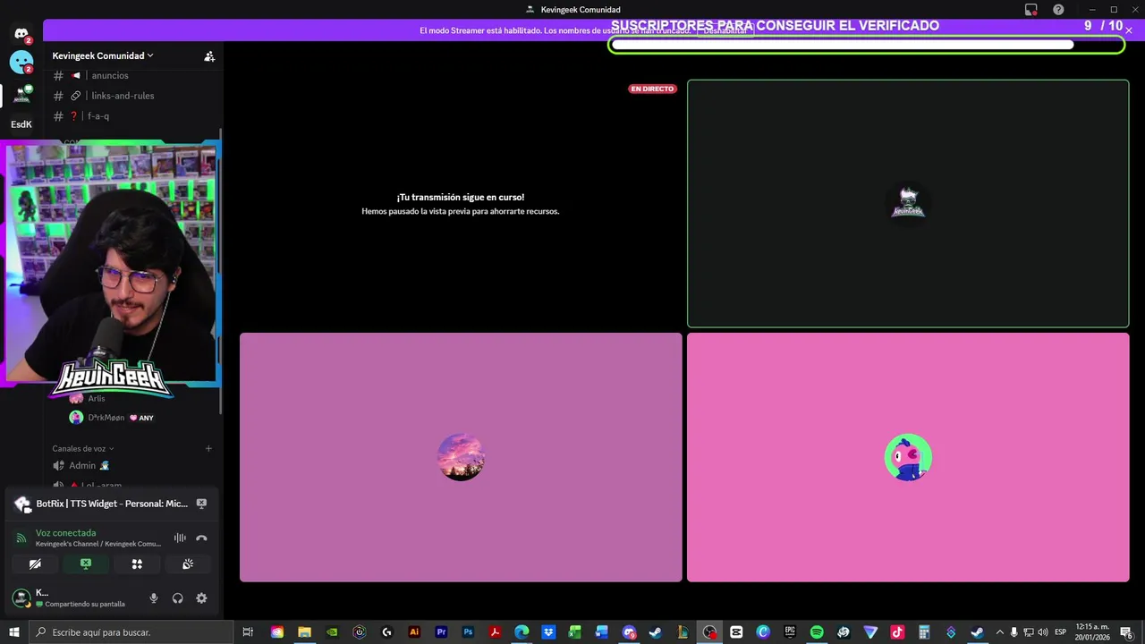Open the Windows Start menu
Image resolution: width=1145 pixels, height=644 pixels.
(14, 632)
